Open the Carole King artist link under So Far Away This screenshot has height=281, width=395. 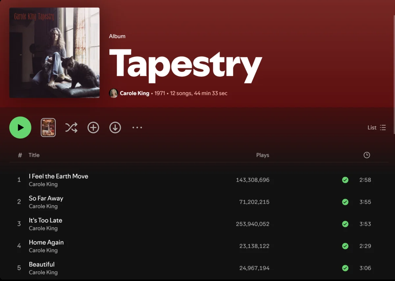[43, 206]
